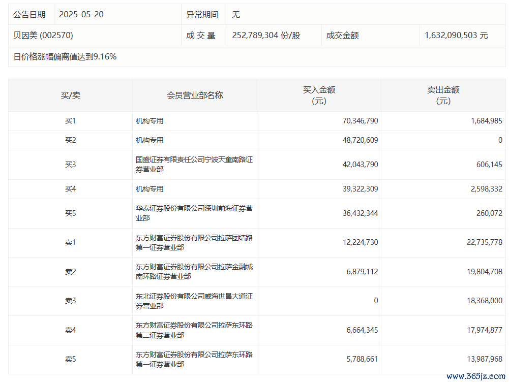Screen dimensions: 509x384
Task: Select the 买5 row label
Action: pos(71,213)
